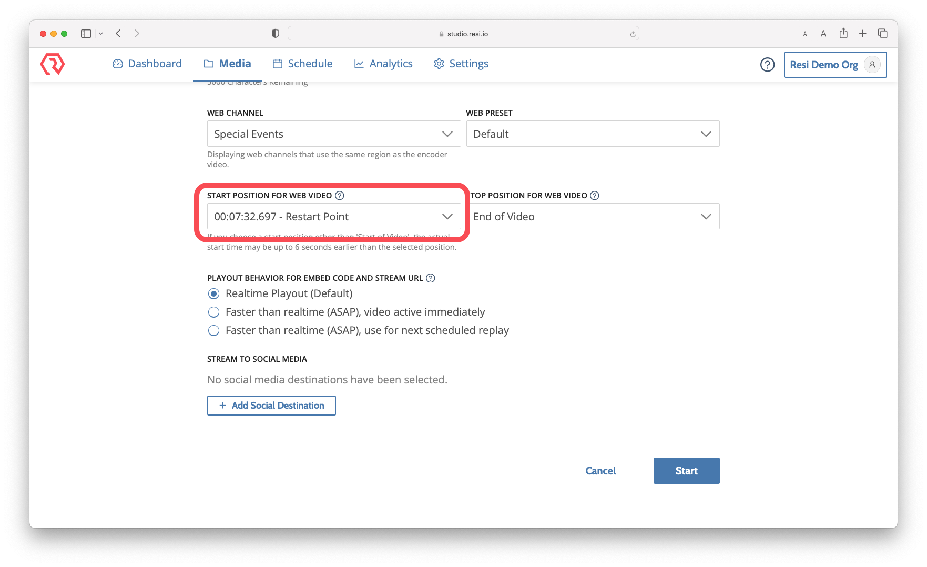Click the help icon next to Playout Behavior label
Viewport: 927px width, 567px height.
431,278
